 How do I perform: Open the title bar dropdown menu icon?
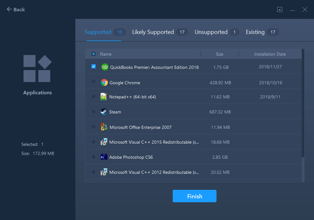pyautogui.click(x=280, y=9)
